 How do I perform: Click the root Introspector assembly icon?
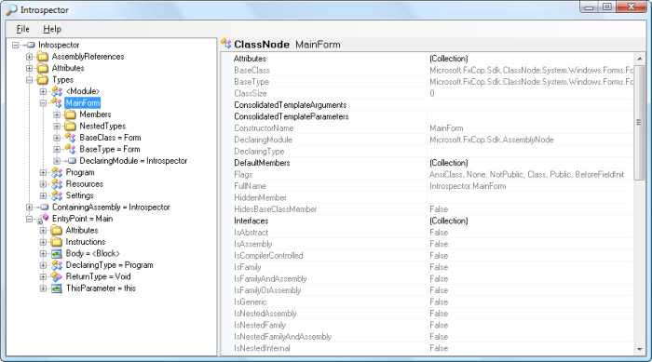(x=29, y=45)
